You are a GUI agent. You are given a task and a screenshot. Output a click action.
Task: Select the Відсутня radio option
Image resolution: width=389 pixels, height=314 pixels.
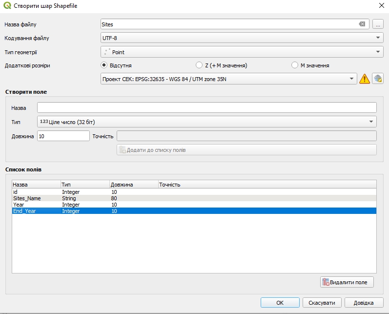(104, 65)
